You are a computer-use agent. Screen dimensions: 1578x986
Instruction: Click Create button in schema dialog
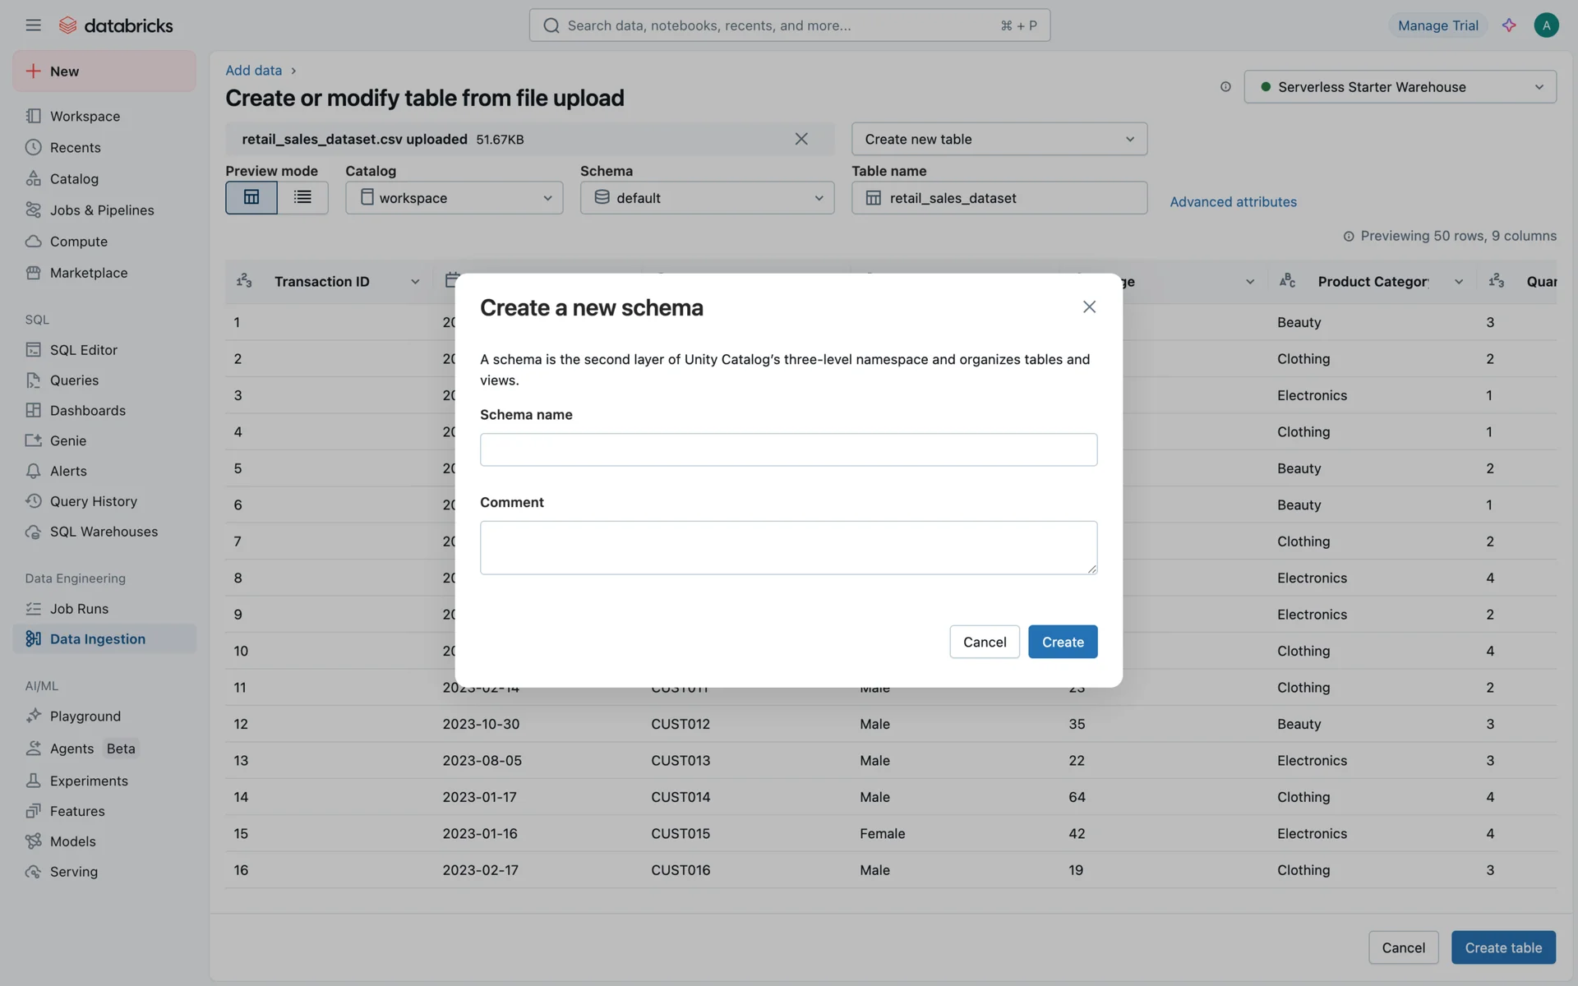click(x=1062, y=642)
